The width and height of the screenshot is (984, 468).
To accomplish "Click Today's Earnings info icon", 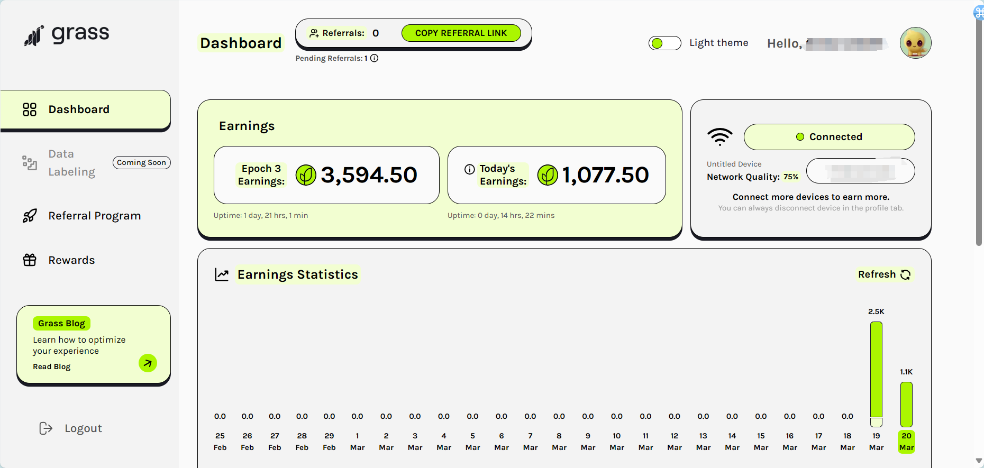I will (469, 169).
